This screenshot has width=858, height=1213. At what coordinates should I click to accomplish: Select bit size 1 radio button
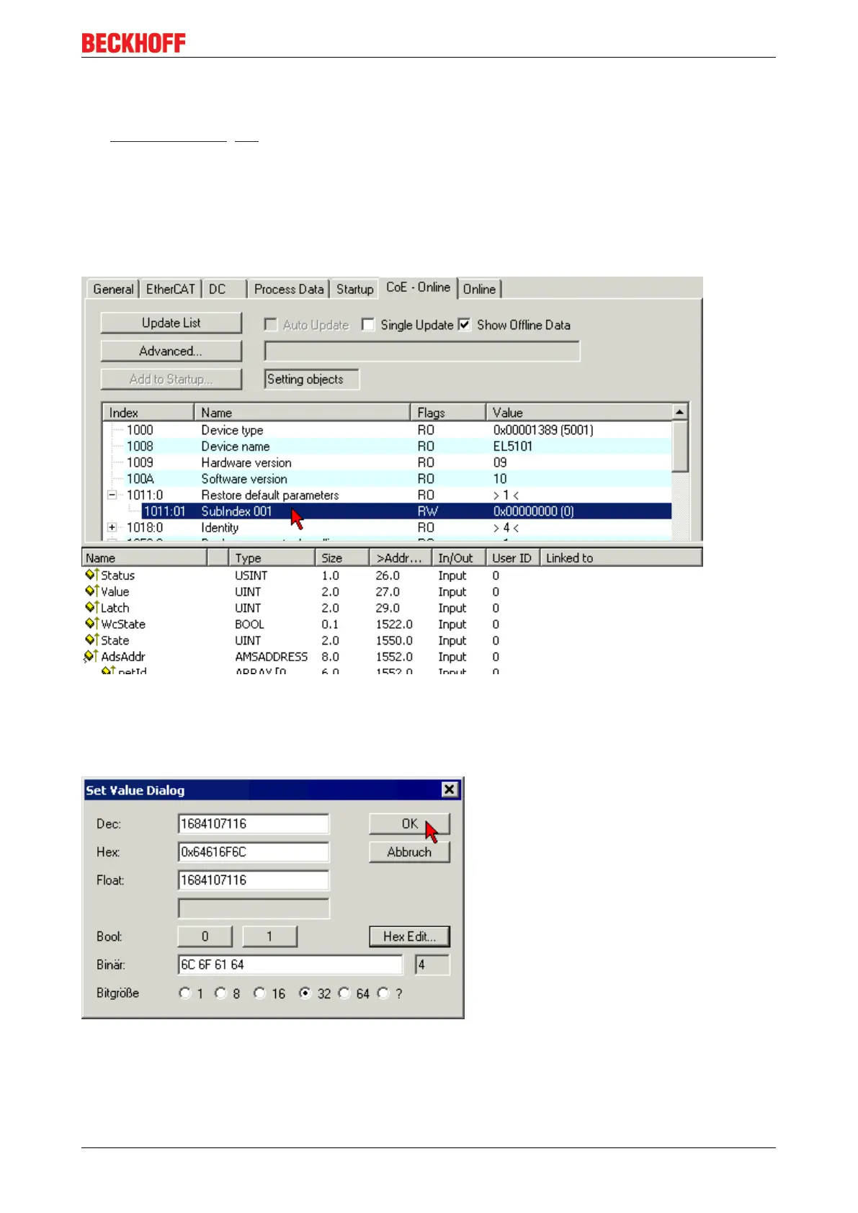185,993
